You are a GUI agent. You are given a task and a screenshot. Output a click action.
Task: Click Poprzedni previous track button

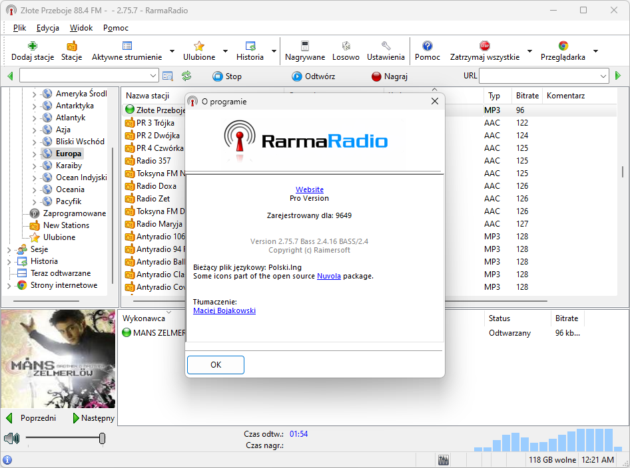click(31, 418)
